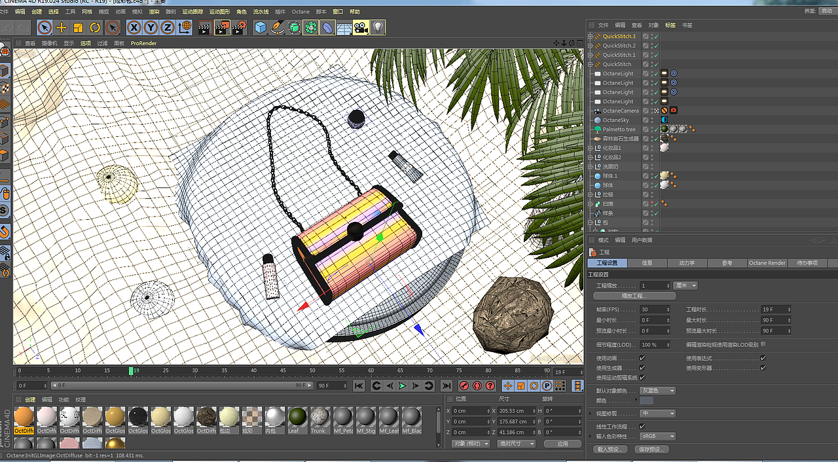The image size is (838, 462).
Task: Go to end of timeline
Action: point(446,386)
